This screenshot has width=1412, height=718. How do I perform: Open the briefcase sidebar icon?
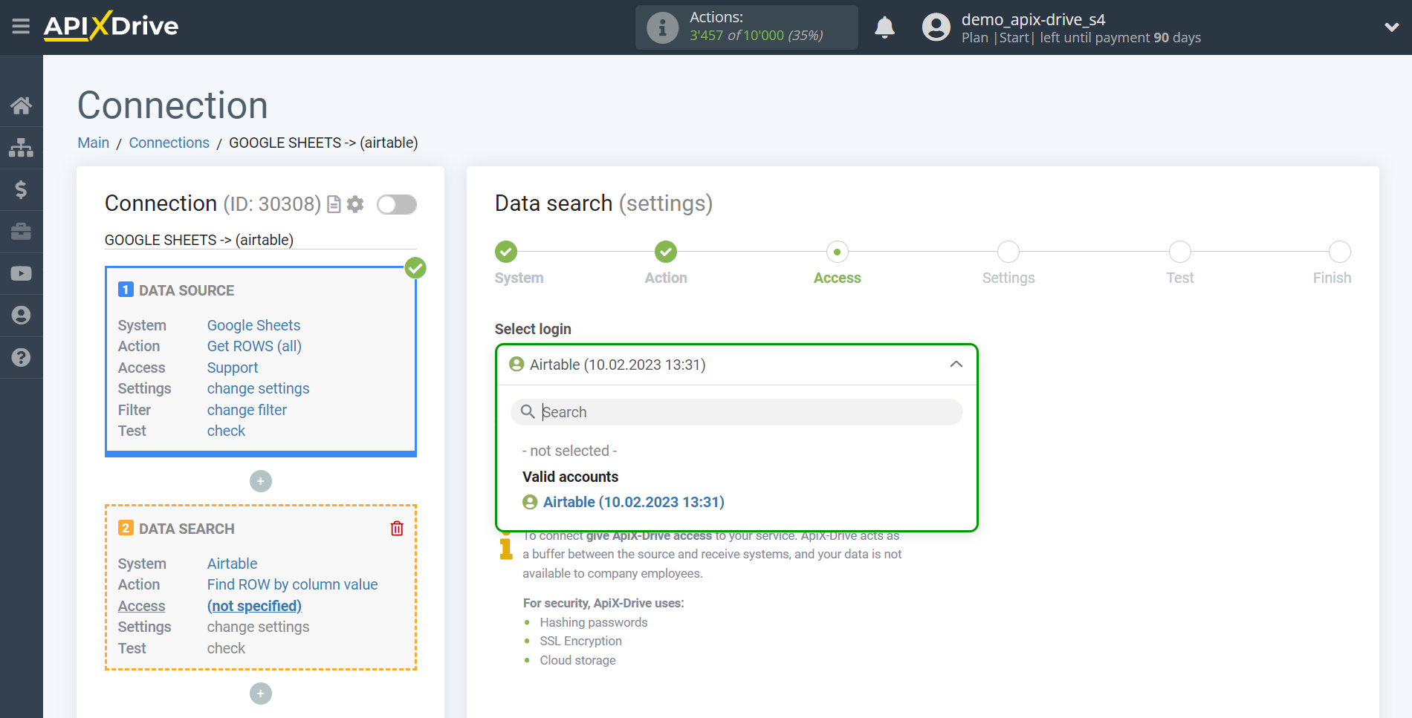pyautogui.click(x=21, y=232)
